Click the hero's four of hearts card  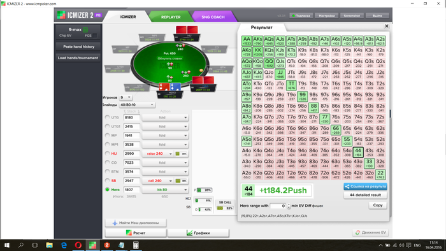tap(164, 87)
